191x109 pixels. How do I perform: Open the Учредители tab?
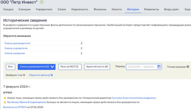44,9
